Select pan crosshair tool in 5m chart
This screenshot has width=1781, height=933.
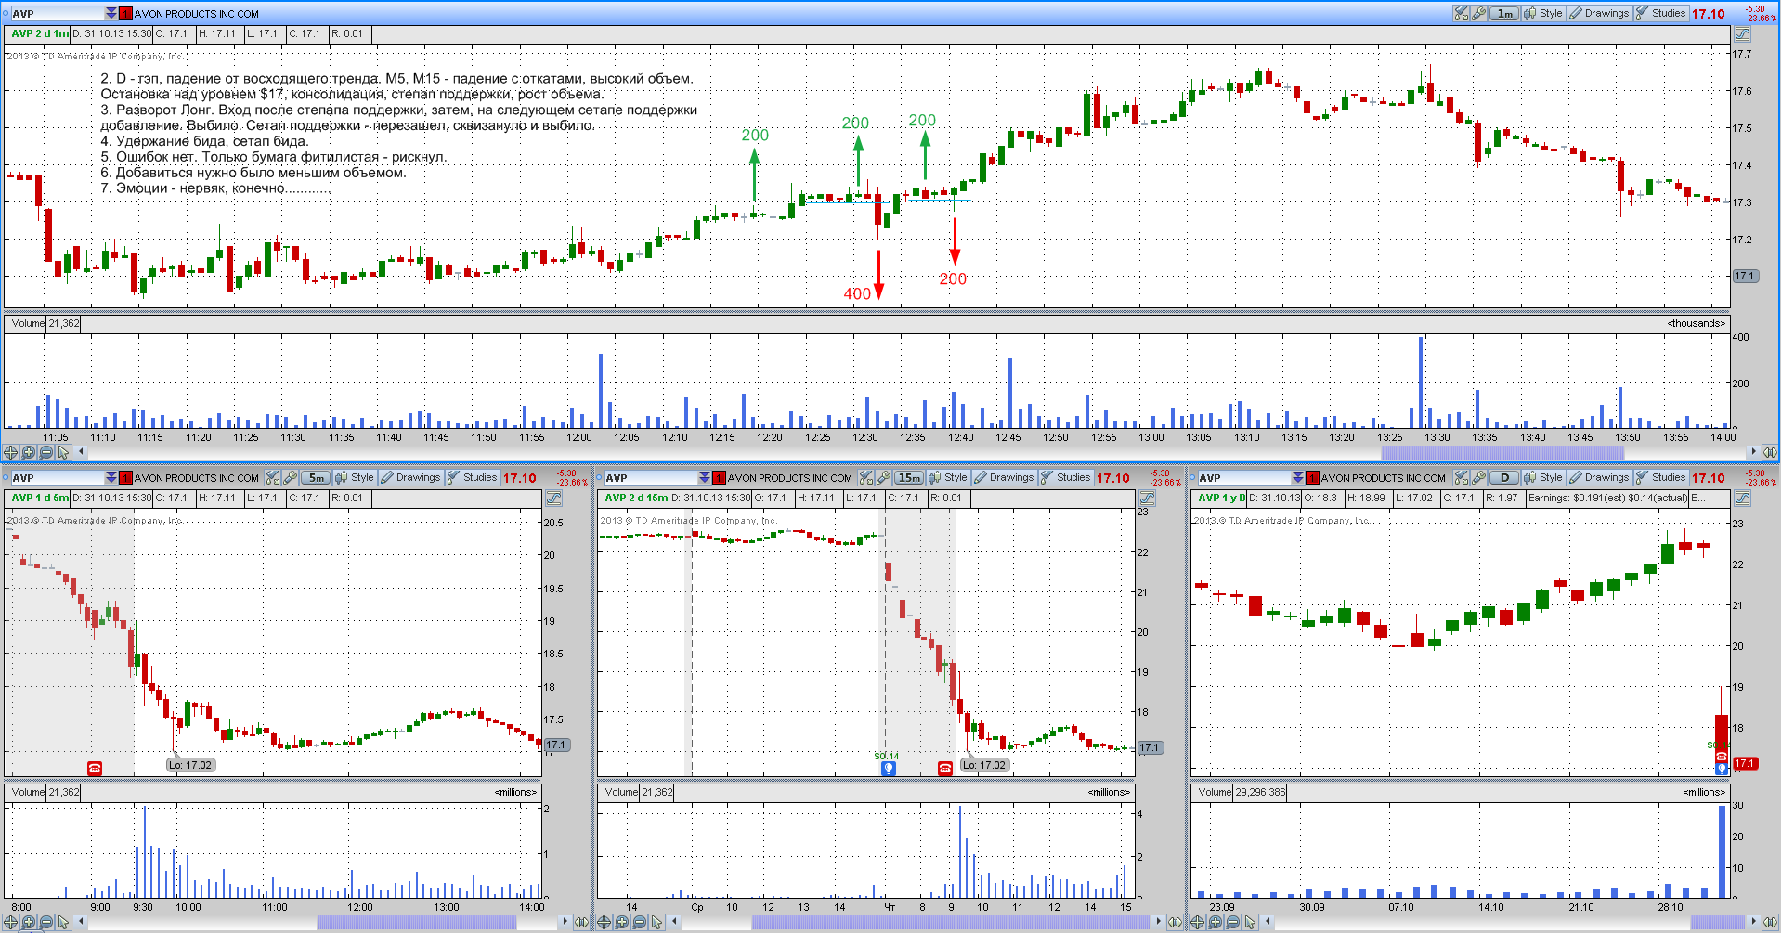pos(10,922)
